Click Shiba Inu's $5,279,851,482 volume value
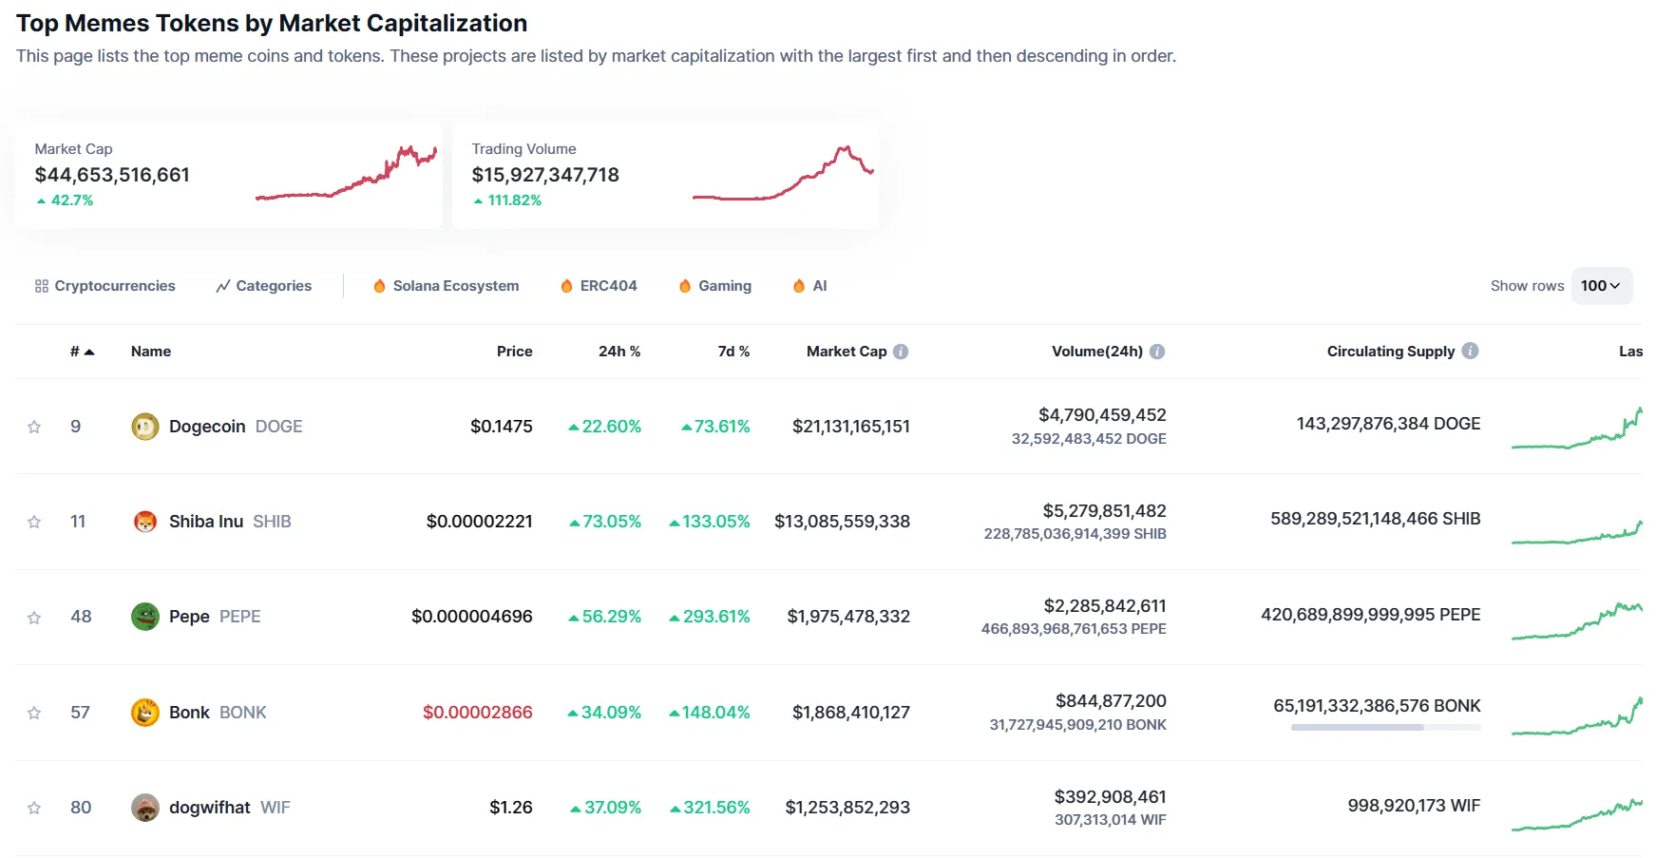The width and height of the screenshot is (1656, 858). [1104, 511]
